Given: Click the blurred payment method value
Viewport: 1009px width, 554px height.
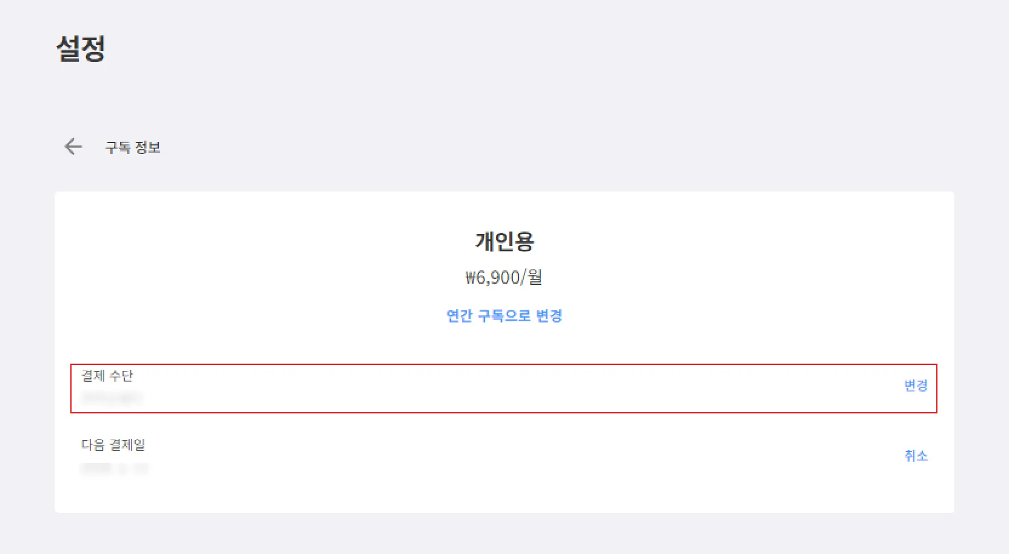Looking at the screenshot, I should click(x=112, y=398).
